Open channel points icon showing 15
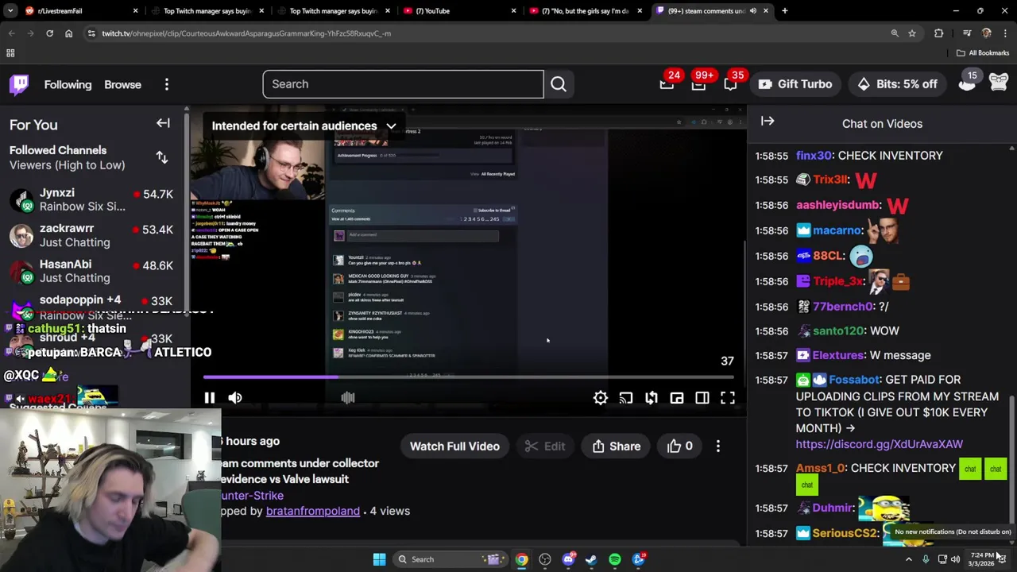1017x572 pixels. click(x=967, y=82)
